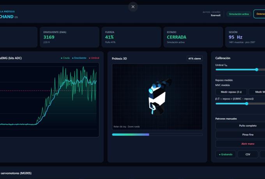Toggle the Envolvente legend entry

pyautogui.click(x=79, y=58)
